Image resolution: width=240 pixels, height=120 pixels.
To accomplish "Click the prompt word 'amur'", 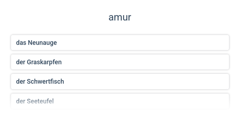I will click(x=120, y=17).
